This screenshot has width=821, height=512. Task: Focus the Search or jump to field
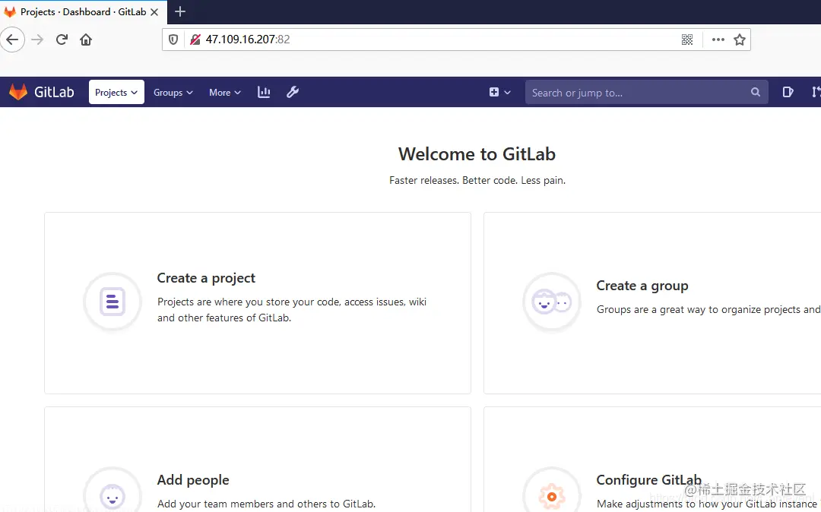(647, 93)
